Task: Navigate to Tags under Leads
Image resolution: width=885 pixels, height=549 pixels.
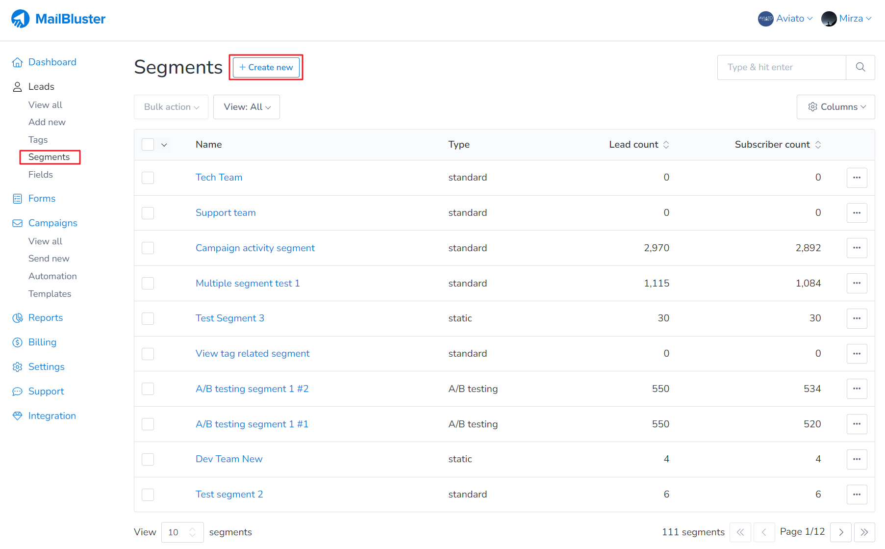Action: (38, 140)
